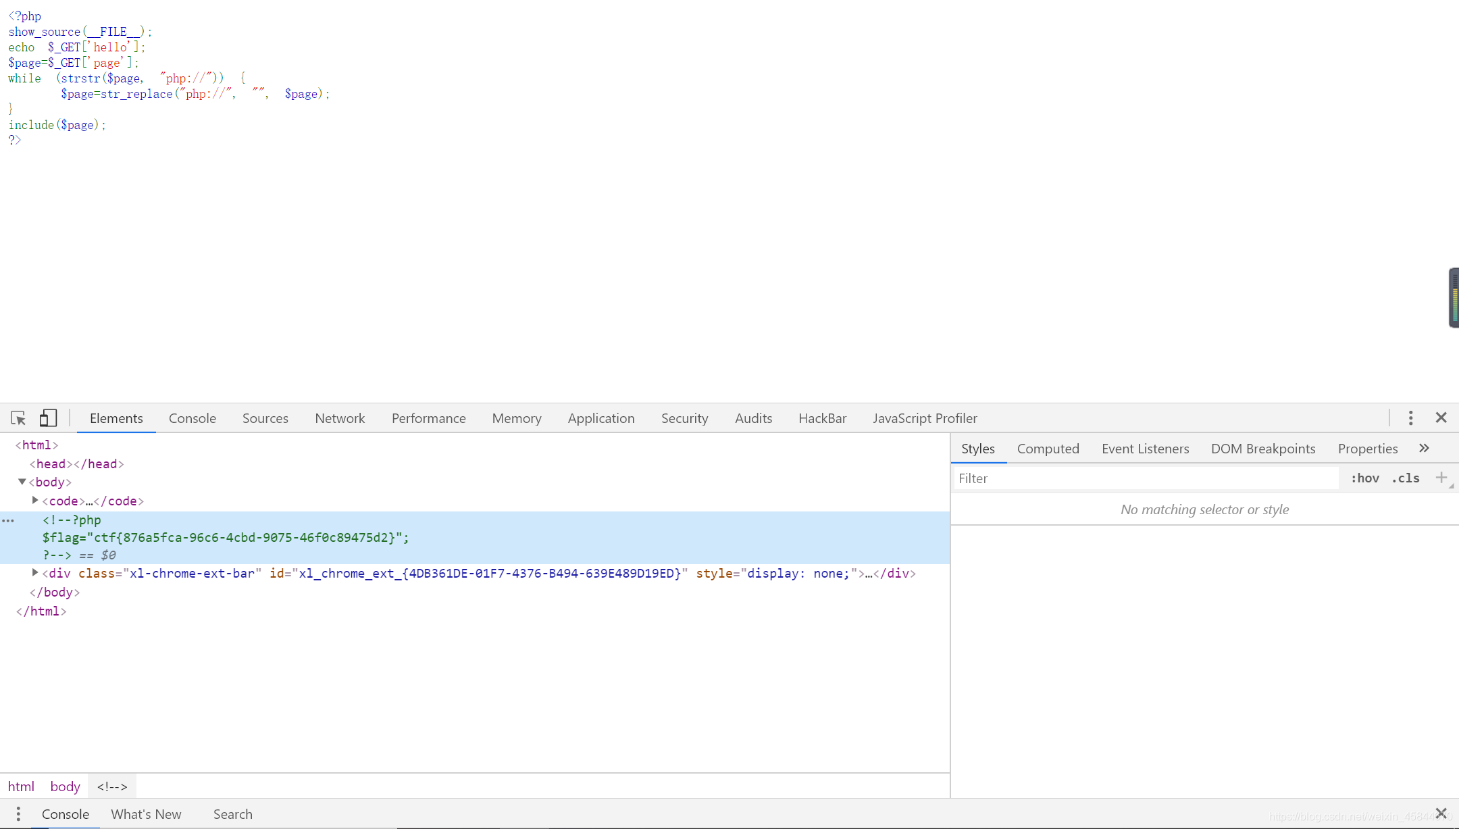This screenshot has height=829, width=1459.
Task: Expand the code element node
Action: click(x=35, y=501)
